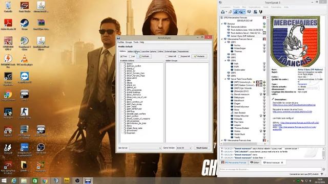Collapse the GRP4 channel
This screenshot has width=328, height=184.
[225, 60]
